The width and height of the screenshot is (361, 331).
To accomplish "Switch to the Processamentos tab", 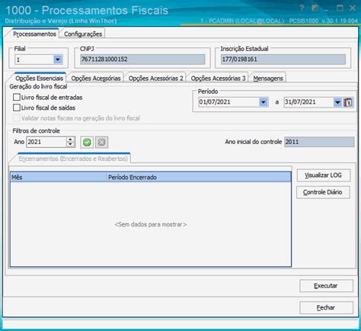I will coord(34,34).
